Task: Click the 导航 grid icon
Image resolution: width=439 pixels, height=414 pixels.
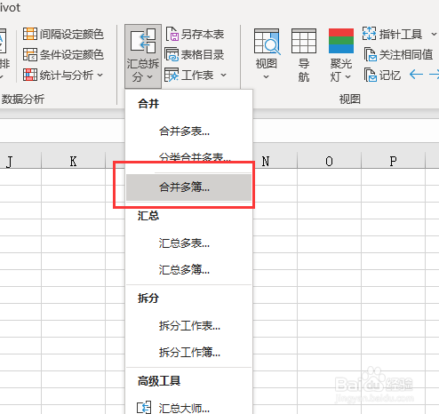Action: (x=304, y=41)
